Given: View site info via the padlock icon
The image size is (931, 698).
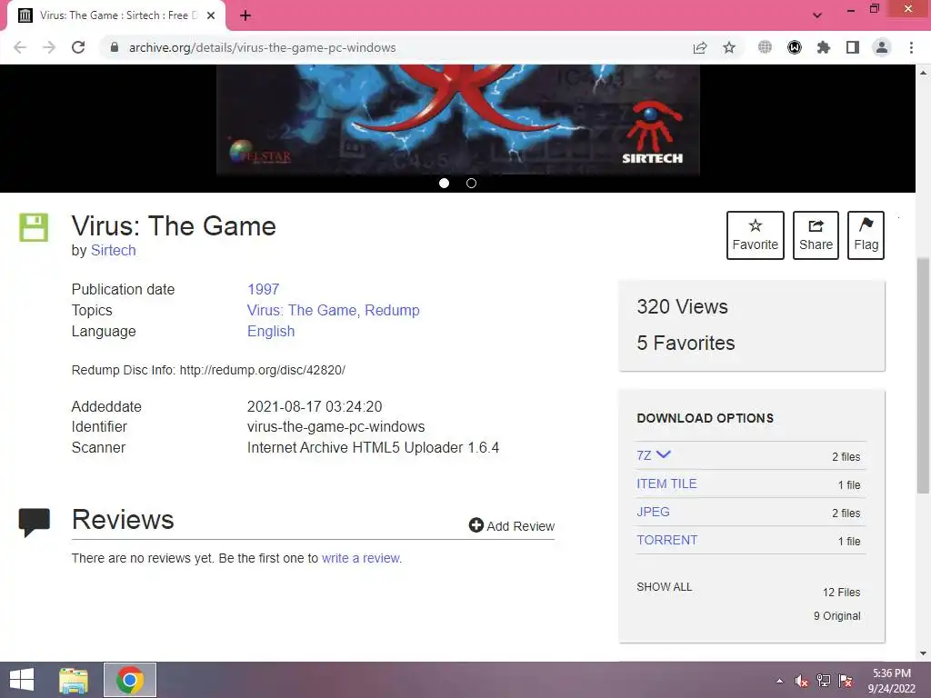Looking at the screenshot, I should [x=115, y=47].
